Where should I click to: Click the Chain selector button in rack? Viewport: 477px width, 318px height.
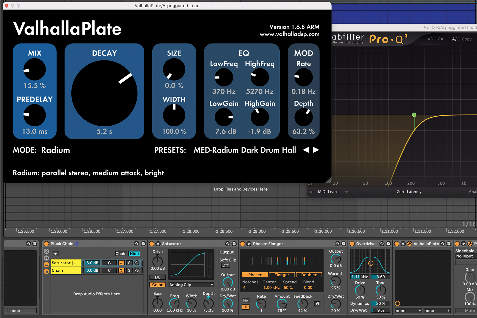coord(121,254)
